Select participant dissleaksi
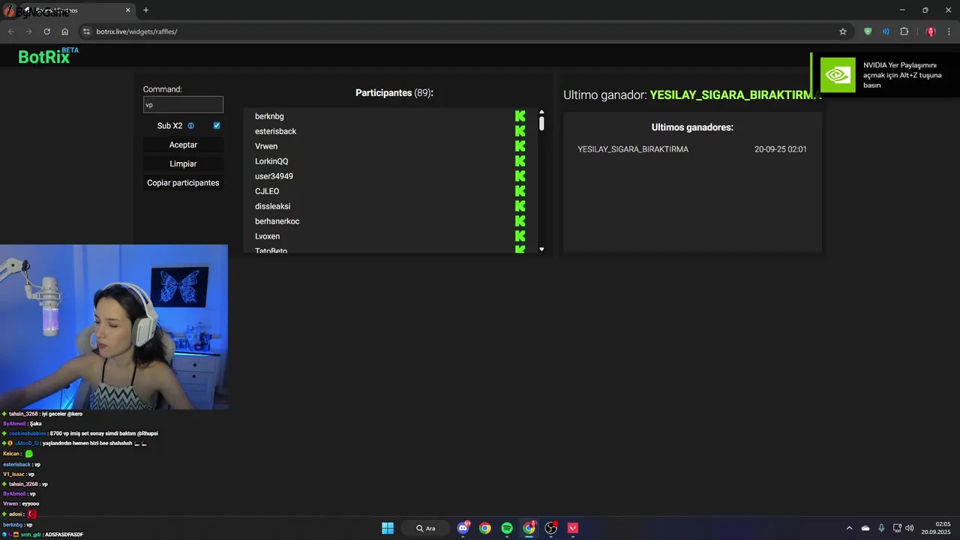 (272, 206)
